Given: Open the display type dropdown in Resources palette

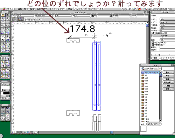Looking at the screenshot, I should [154, 124].
